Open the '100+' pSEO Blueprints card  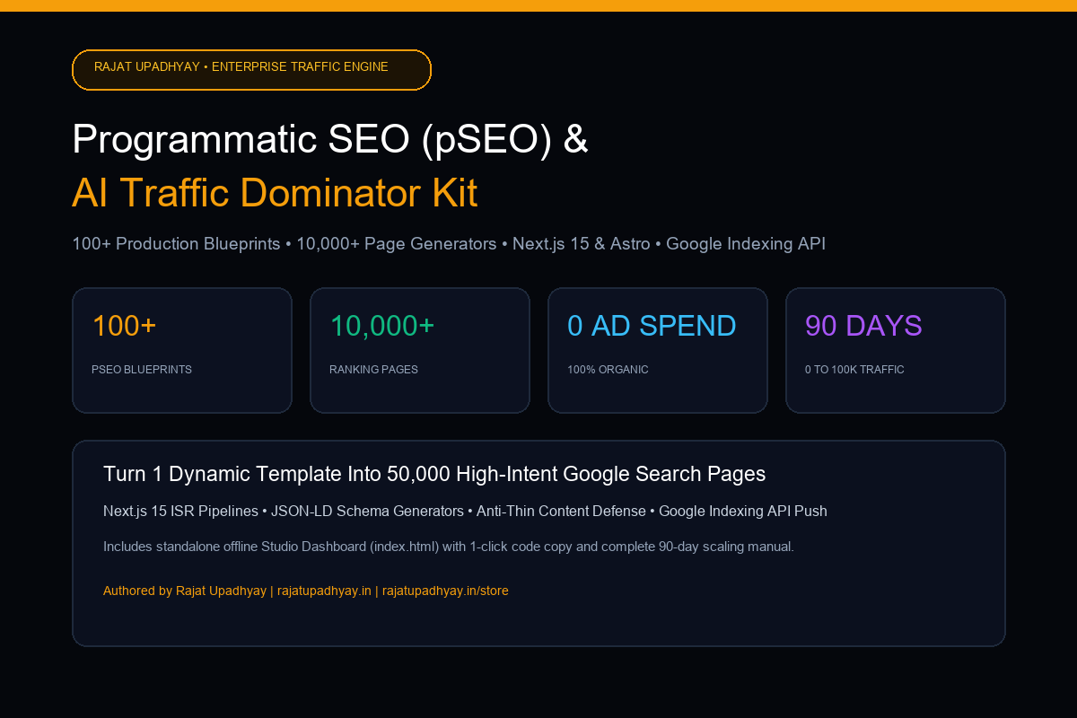pyautogui.click(x=182, y=350)
